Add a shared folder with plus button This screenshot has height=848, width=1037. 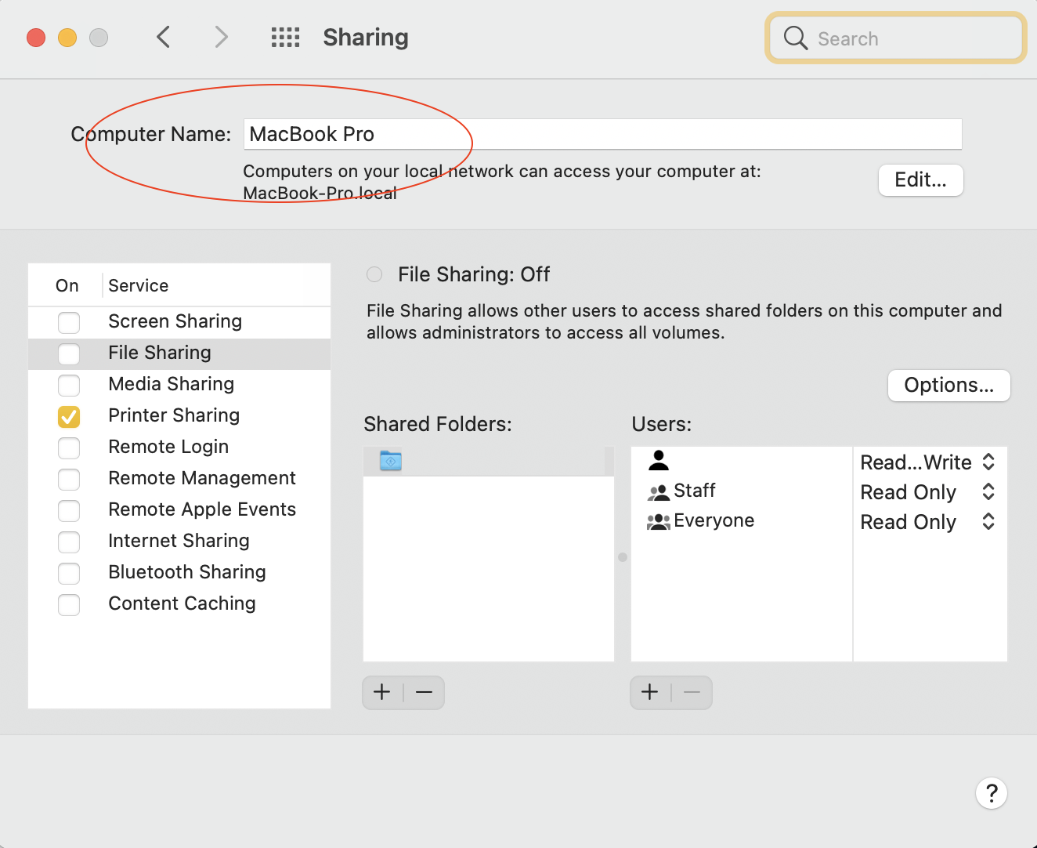coord(382,693)
